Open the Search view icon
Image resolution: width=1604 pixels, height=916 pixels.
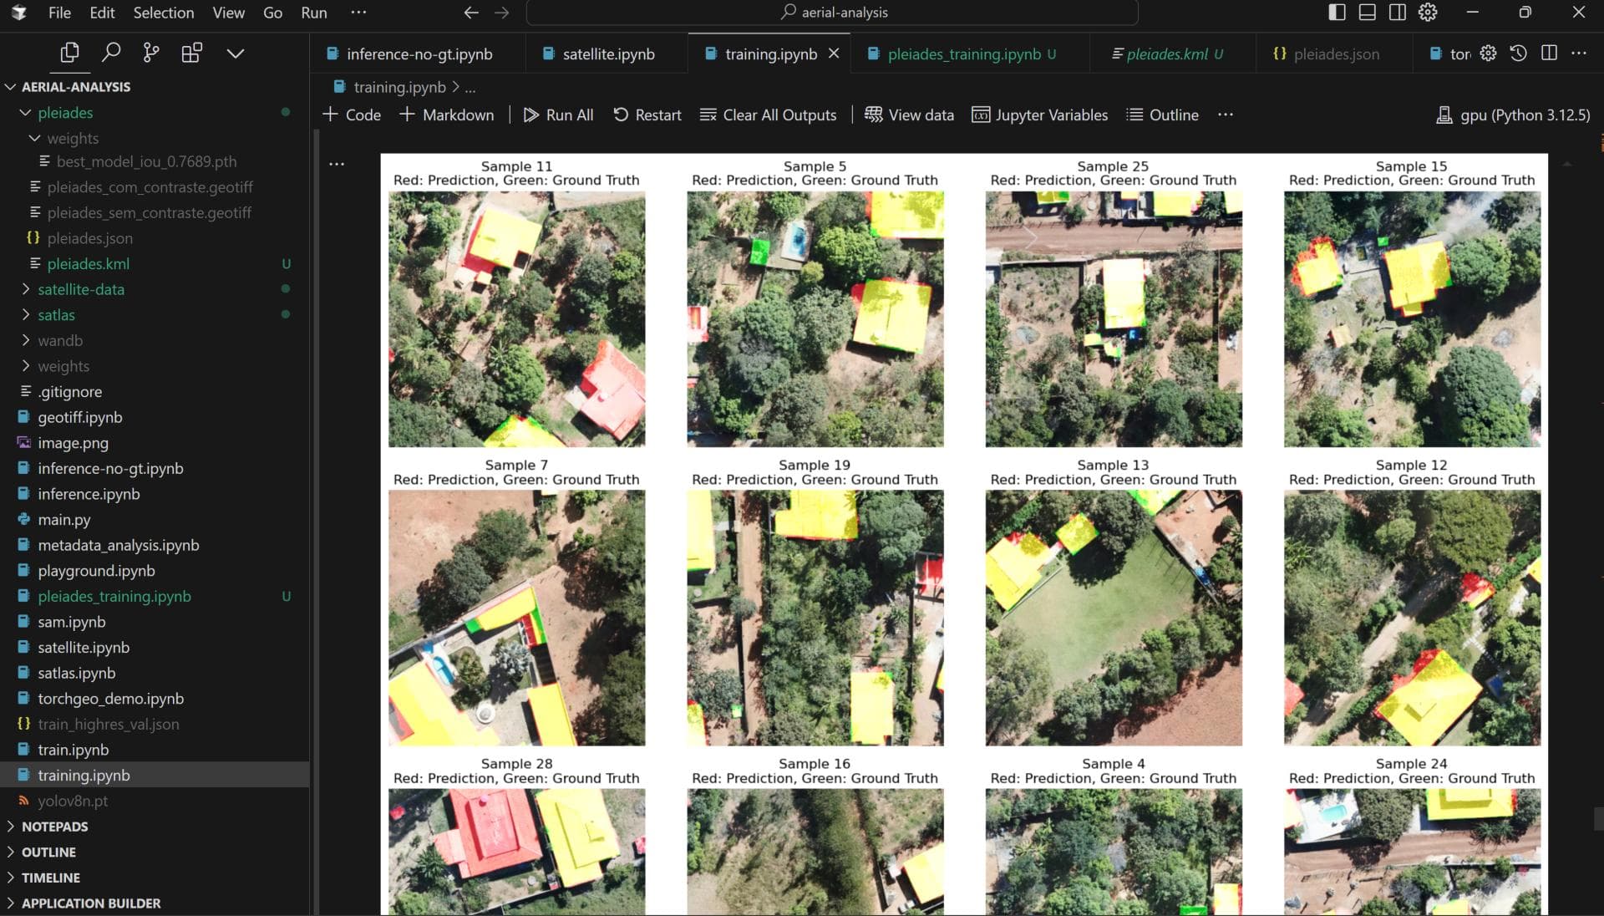[x=110, y=53]
